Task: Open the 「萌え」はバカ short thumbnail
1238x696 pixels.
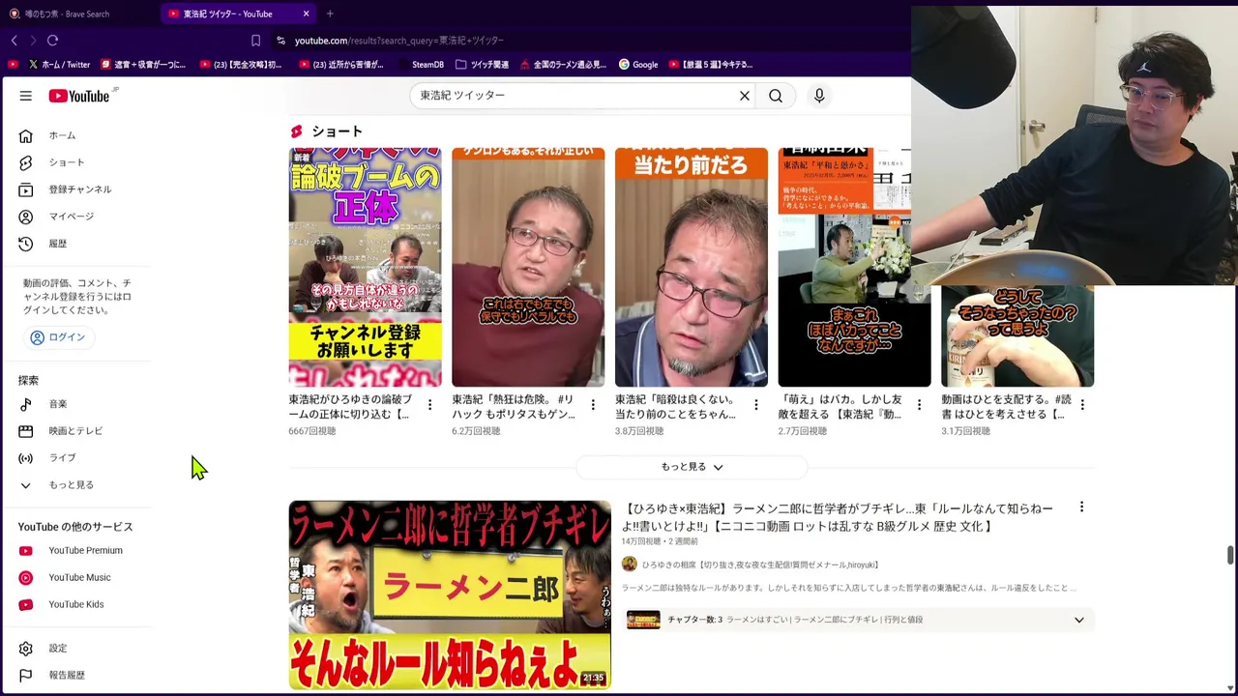Action: click(855, 267)
